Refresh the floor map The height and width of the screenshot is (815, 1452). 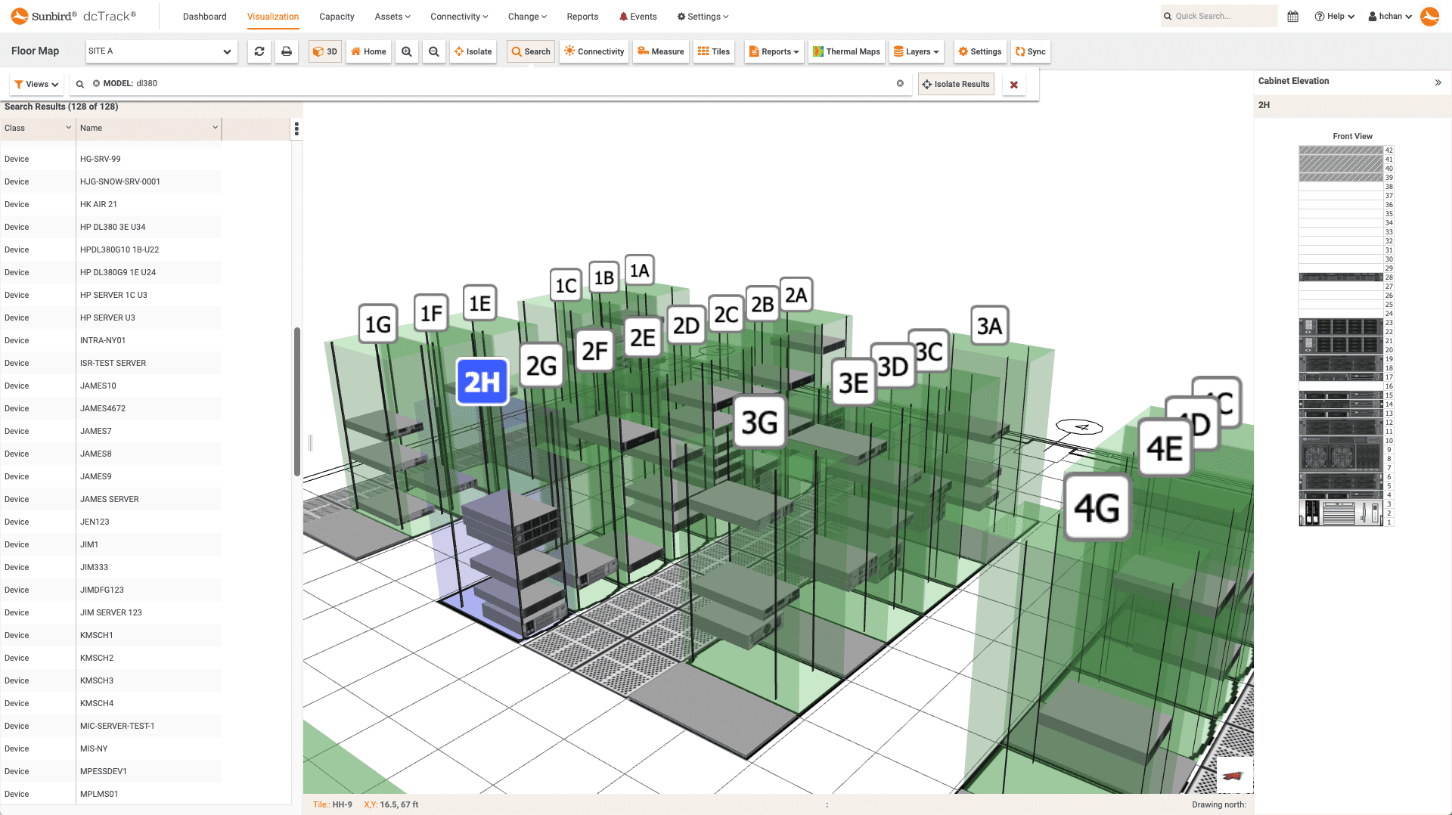click(259, 51)
